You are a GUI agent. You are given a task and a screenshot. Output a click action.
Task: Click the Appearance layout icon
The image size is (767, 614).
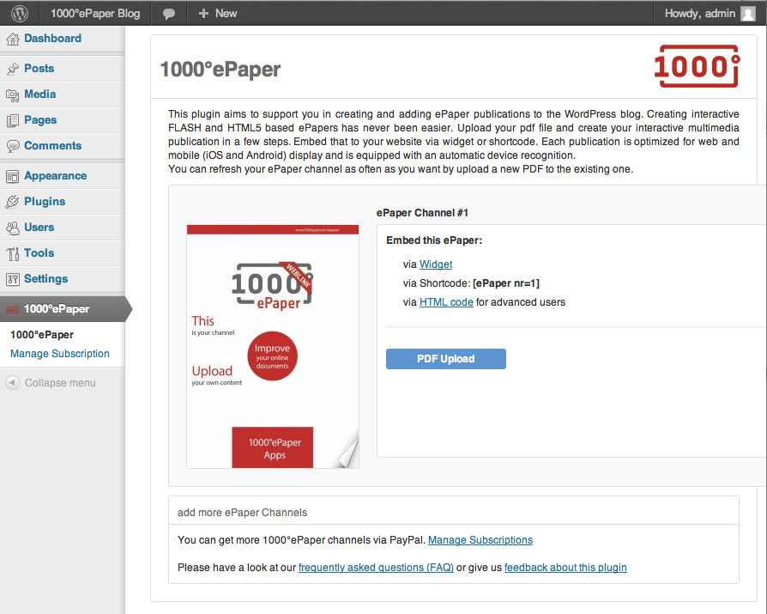point(13,176)
